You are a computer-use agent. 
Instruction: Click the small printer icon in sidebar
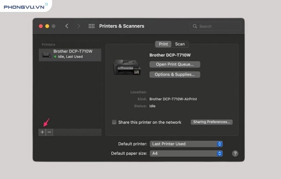pyautogui.click(x=47, y=54)
